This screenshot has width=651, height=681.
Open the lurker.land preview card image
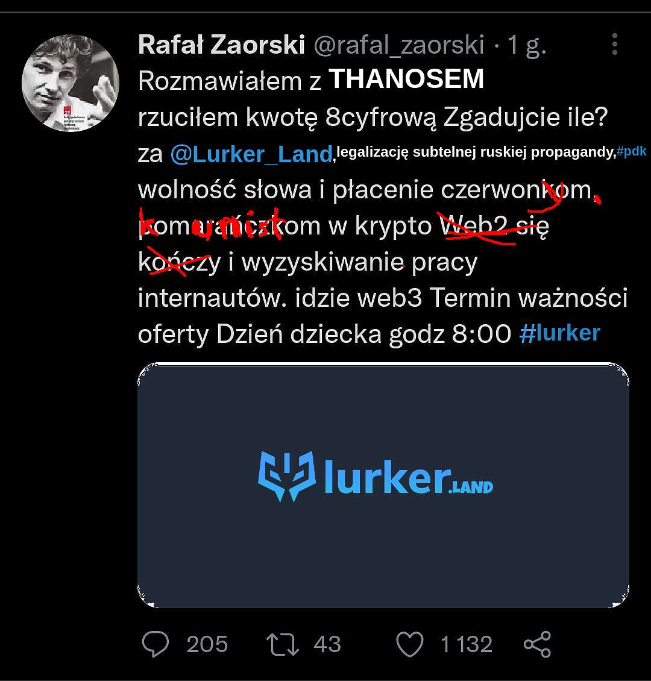coord(383,485)
